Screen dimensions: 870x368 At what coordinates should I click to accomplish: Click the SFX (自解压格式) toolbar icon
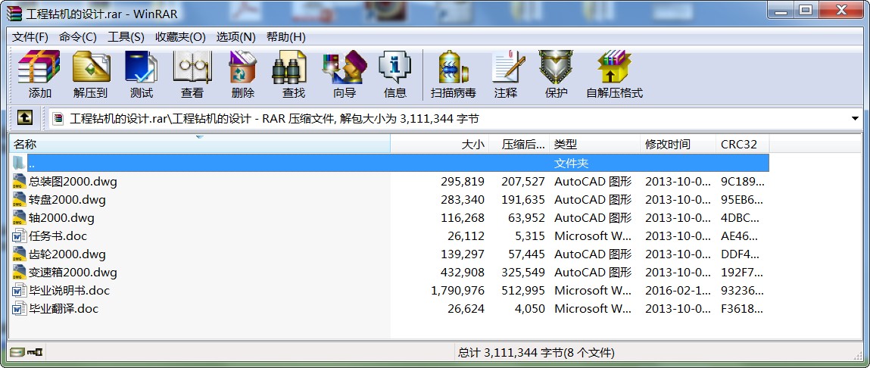614,67
